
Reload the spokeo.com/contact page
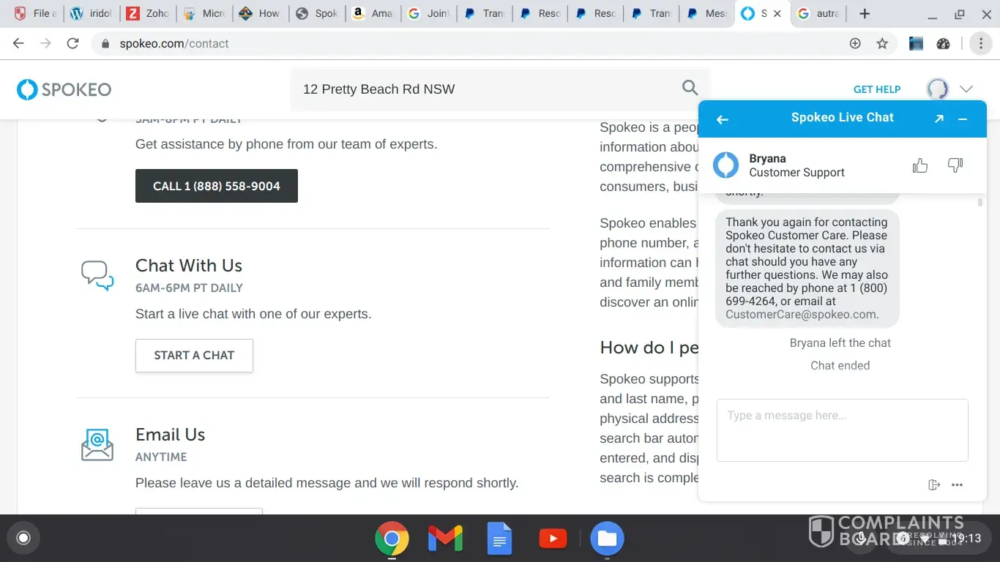tap(72, 43)
